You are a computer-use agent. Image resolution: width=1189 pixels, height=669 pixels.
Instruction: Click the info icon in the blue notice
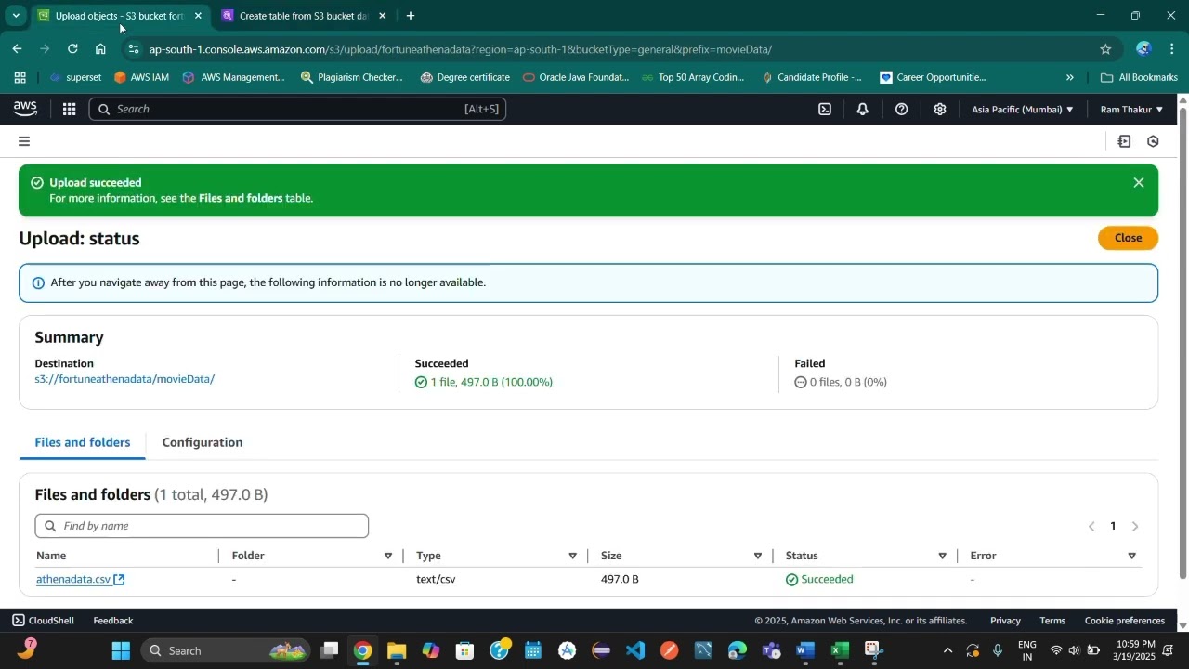pyautogui.click(x=38, y=282)
